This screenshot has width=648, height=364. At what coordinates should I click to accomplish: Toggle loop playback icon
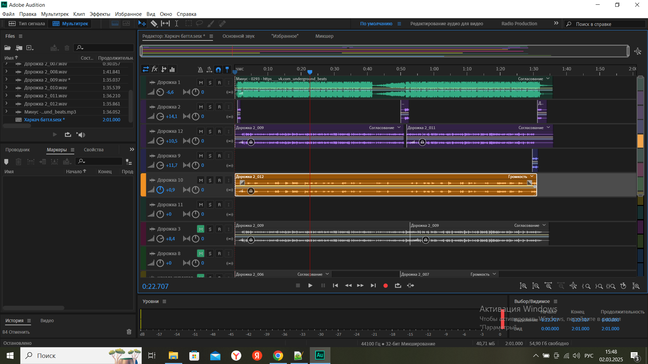[x=398, y=286]
